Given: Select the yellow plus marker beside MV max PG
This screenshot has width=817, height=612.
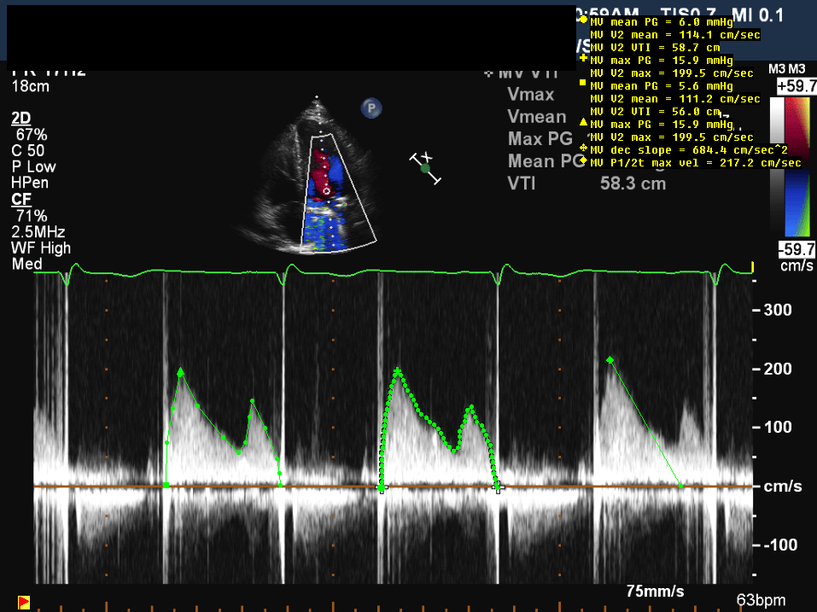Looking at the screenshot, I should point(582,60).
